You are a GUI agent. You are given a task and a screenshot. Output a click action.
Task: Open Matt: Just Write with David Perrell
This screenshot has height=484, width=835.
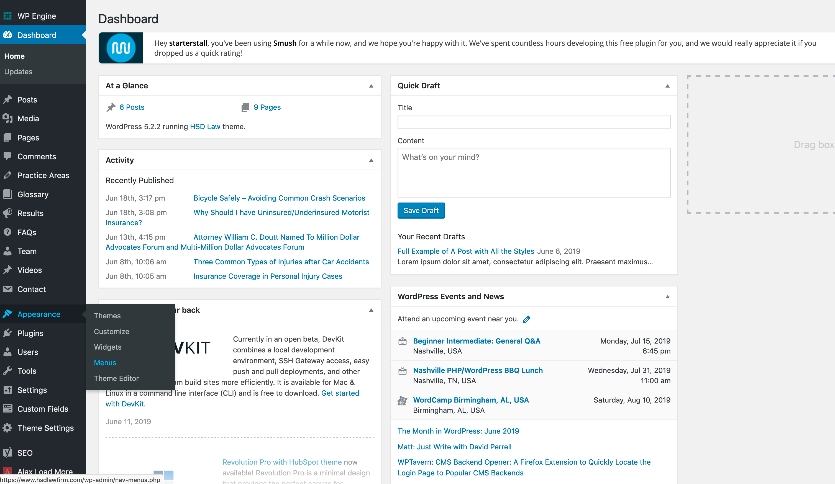tap(454, 447)
